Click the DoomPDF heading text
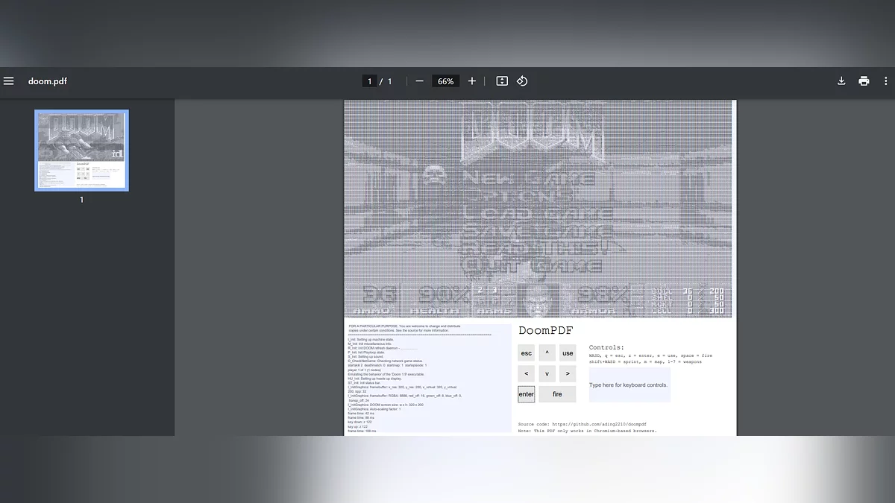The image size is (895, 503). 546,331
